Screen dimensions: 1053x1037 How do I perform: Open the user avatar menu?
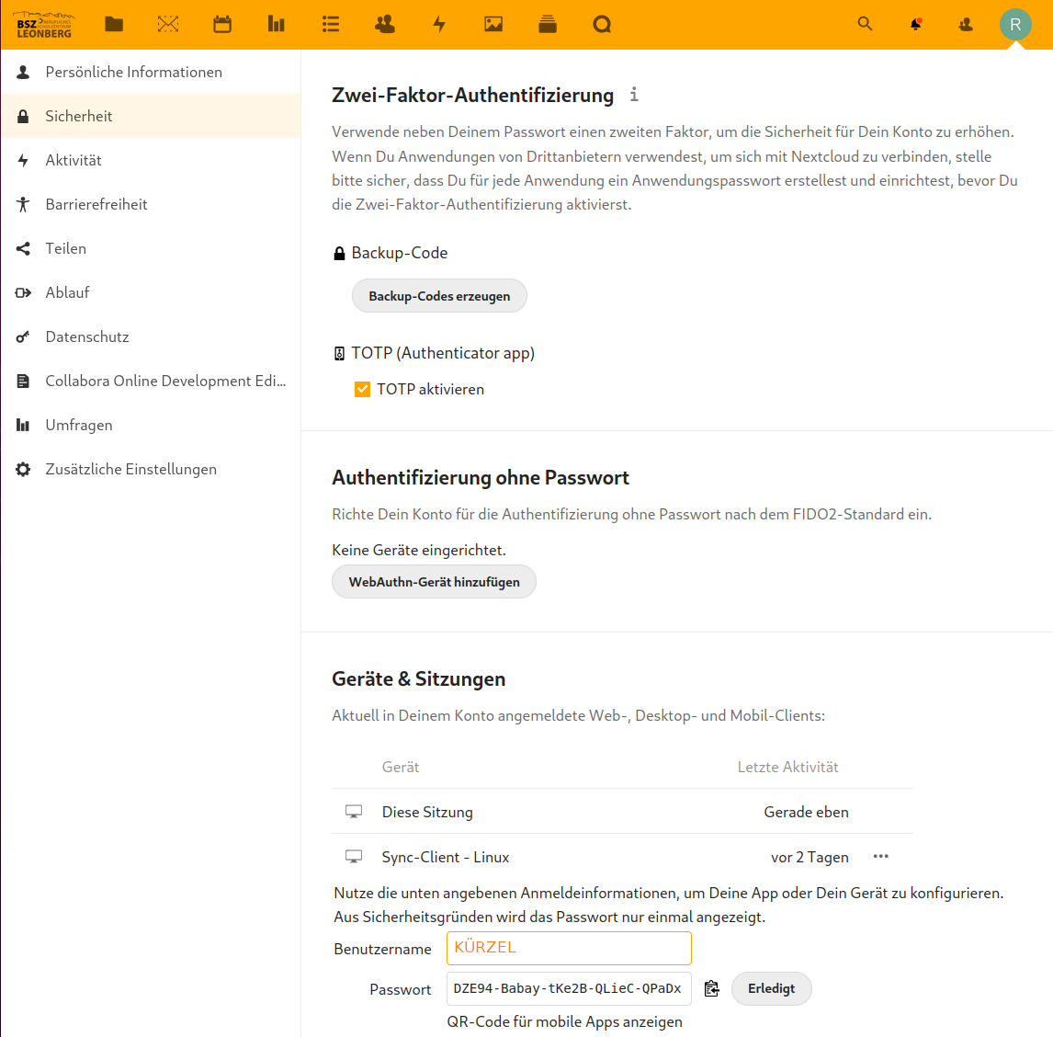point(1015,25)
